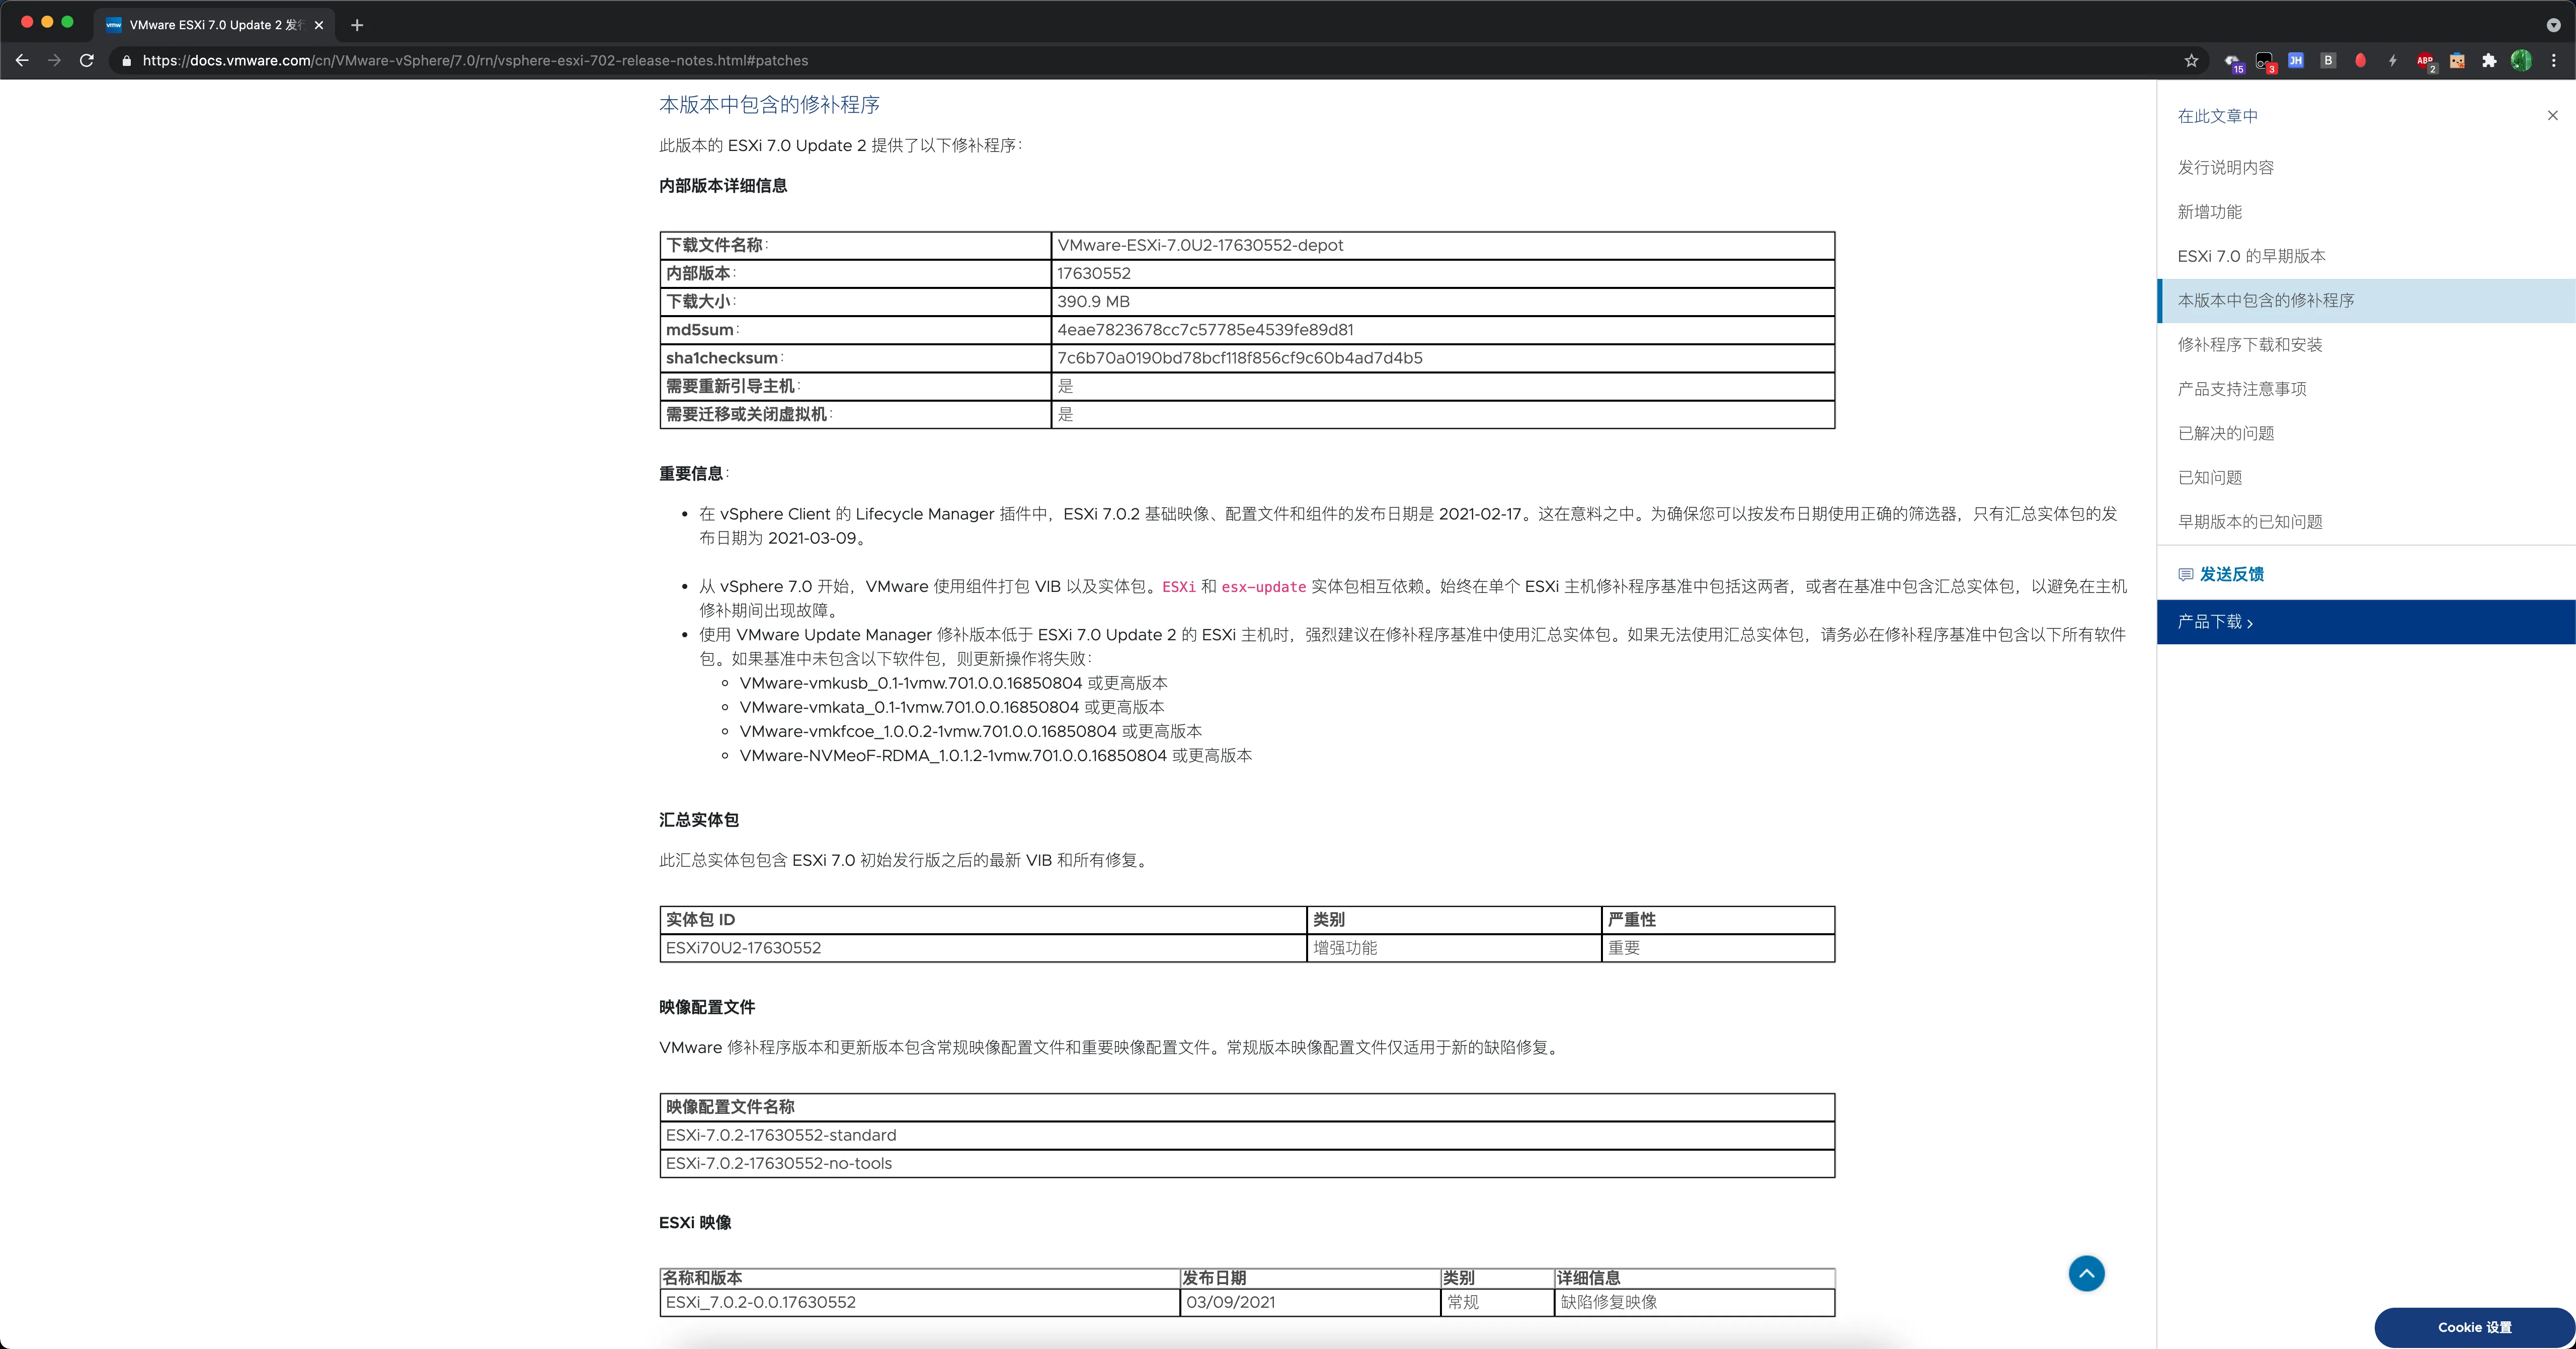Open the Extensions puzzle piece menu
2576x1349 pixels.
pyautogui.click(x=2489, y=60)
